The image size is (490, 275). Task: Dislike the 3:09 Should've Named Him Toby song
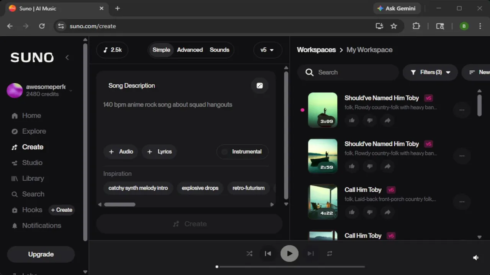coord(370,120)
